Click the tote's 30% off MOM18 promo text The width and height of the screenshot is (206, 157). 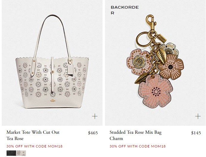coord(34,146)
